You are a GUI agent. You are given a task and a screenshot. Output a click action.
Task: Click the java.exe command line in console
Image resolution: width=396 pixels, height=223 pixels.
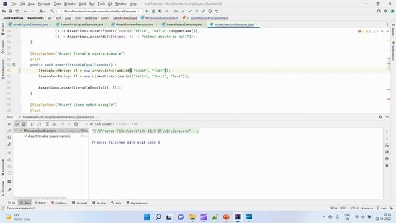coord(145,131)
